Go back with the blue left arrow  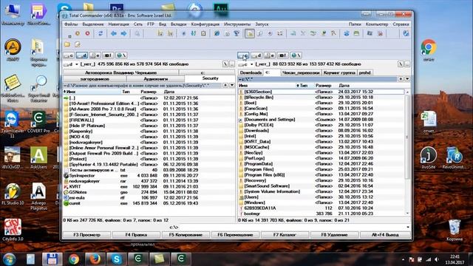(x=114, y=33)
